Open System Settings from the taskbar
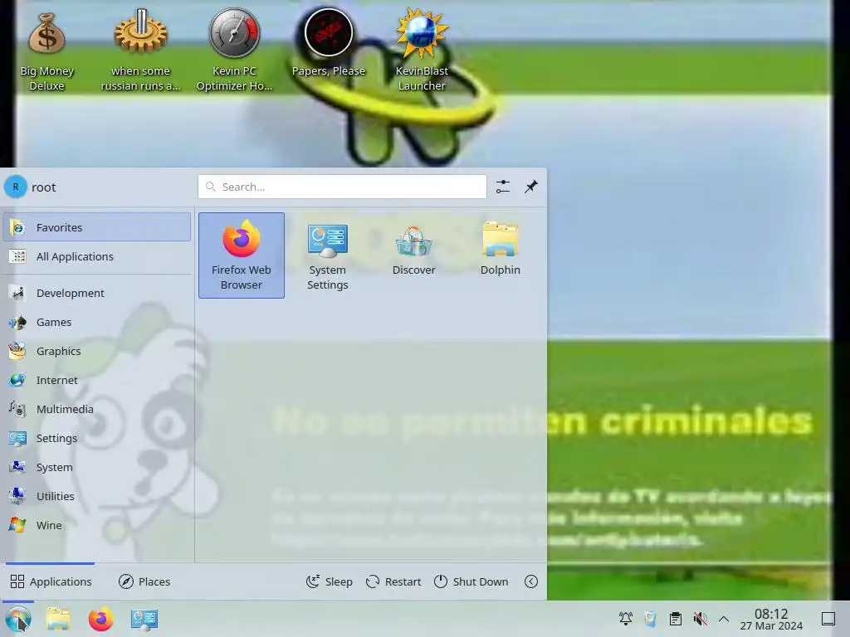 point(144,619)
